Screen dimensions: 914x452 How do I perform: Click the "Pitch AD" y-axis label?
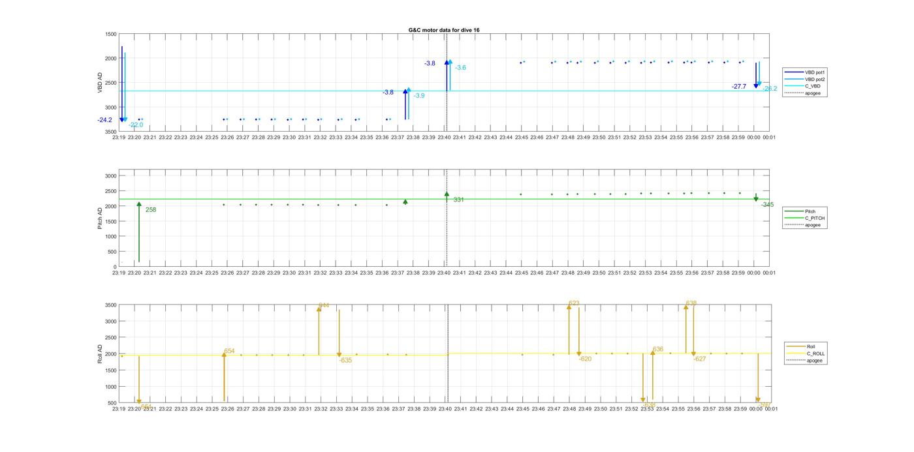[101, 218]
